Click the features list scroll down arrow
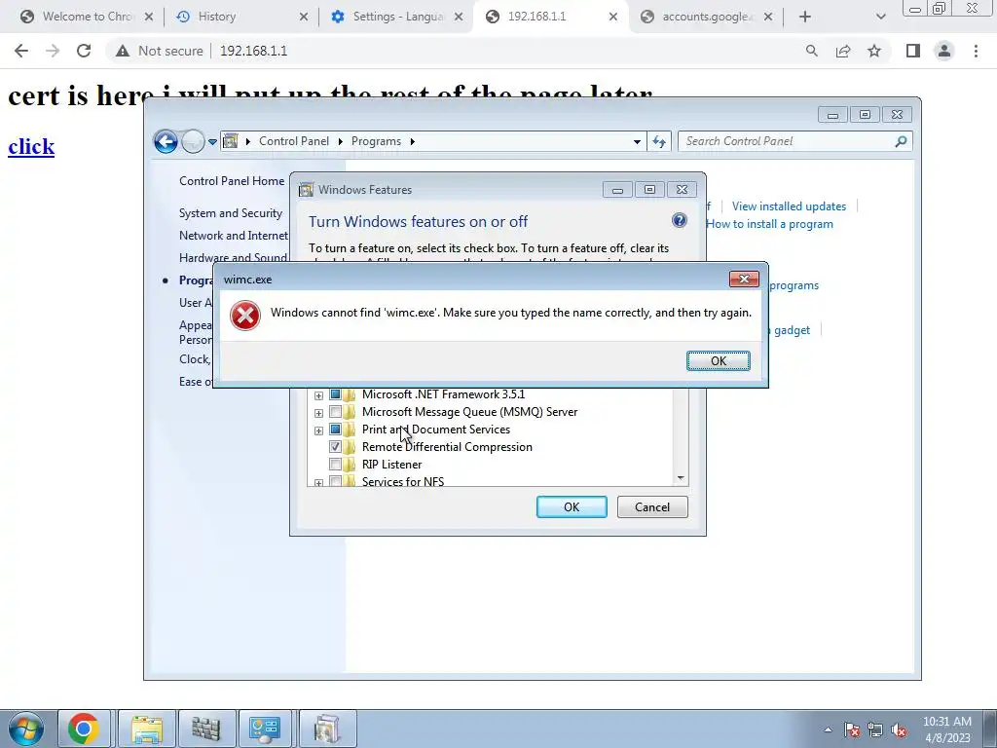 pyautogui.click(x=681, y=477)
